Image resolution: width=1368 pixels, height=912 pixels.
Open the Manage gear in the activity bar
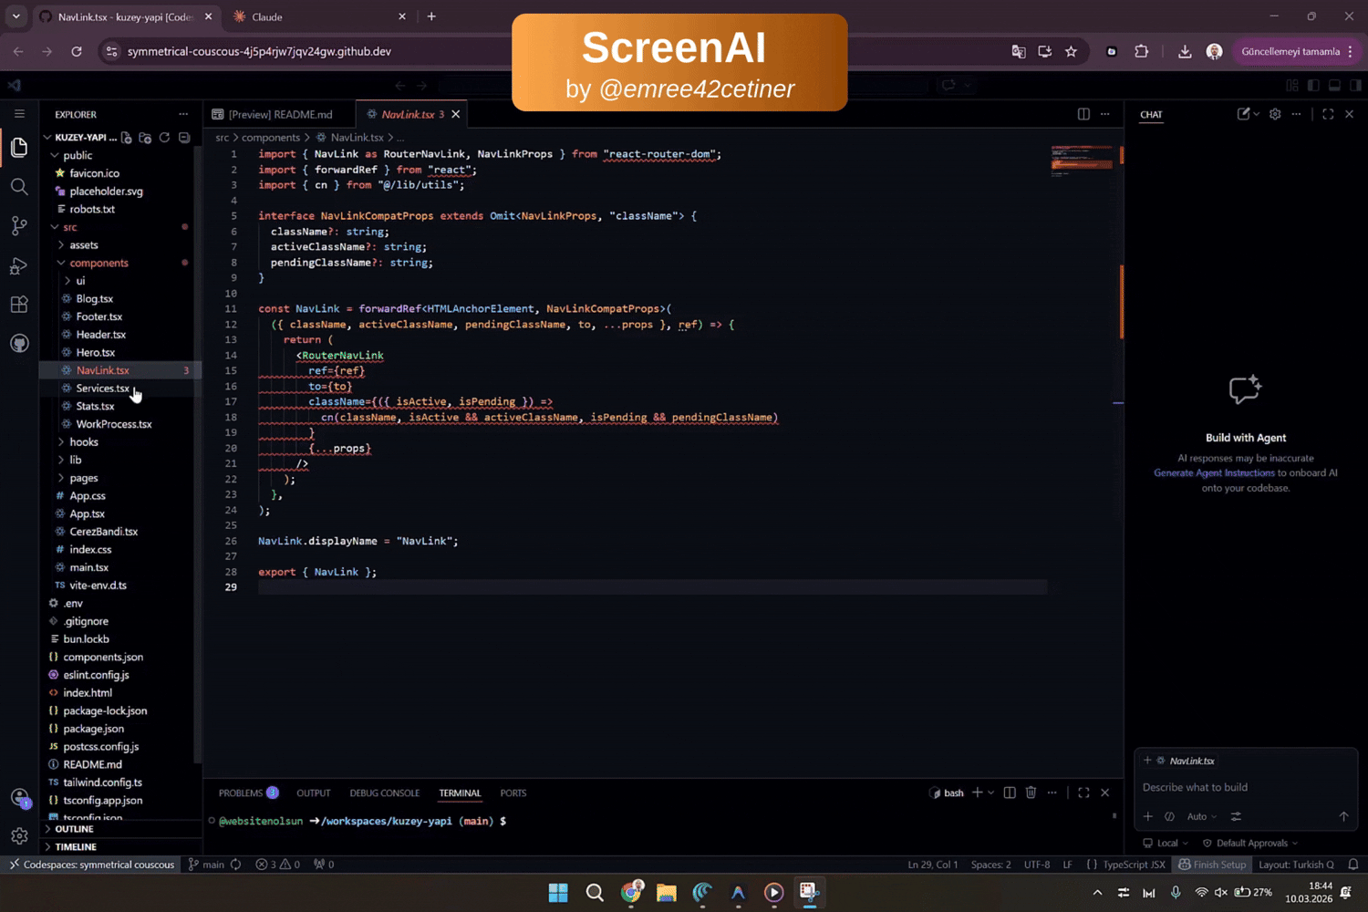pyautogui.click(x=19, y=836)
